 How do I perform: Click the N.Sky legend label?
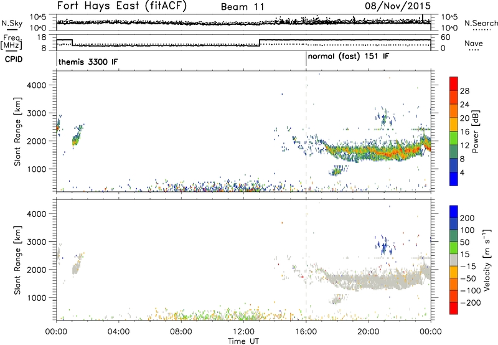(x=10, y=23)
